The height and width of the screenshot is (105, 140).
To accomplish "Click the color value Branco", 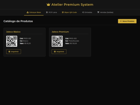I will point(26,41).
